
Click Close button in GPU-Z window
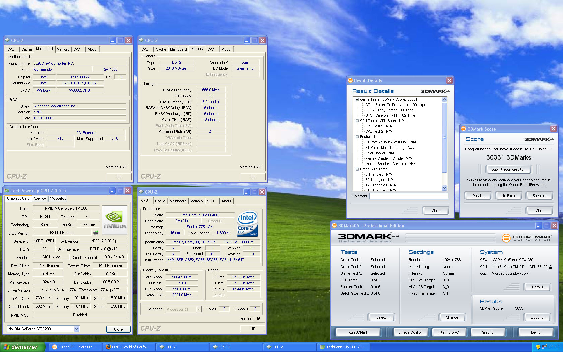(118, 329)
